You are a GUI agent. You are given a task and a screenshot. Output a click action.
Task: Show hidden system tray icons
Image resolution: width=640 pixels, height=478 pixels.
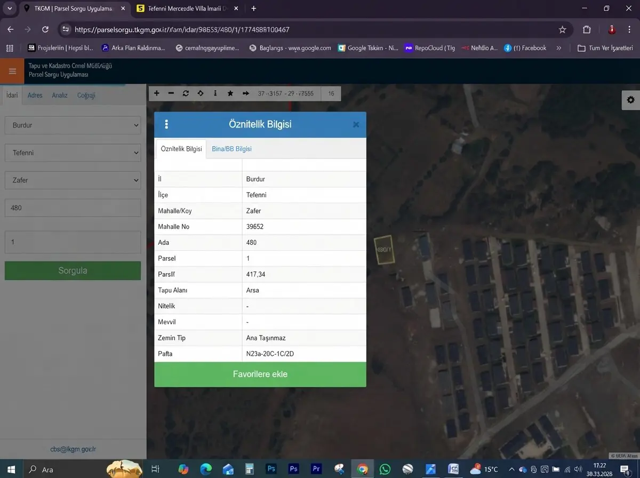[x=512, y=469]
